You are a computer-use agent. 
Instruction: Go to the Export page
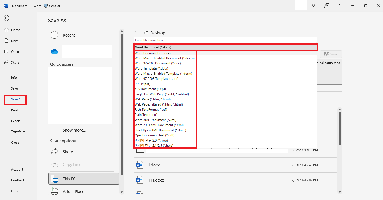pos(16,121)
